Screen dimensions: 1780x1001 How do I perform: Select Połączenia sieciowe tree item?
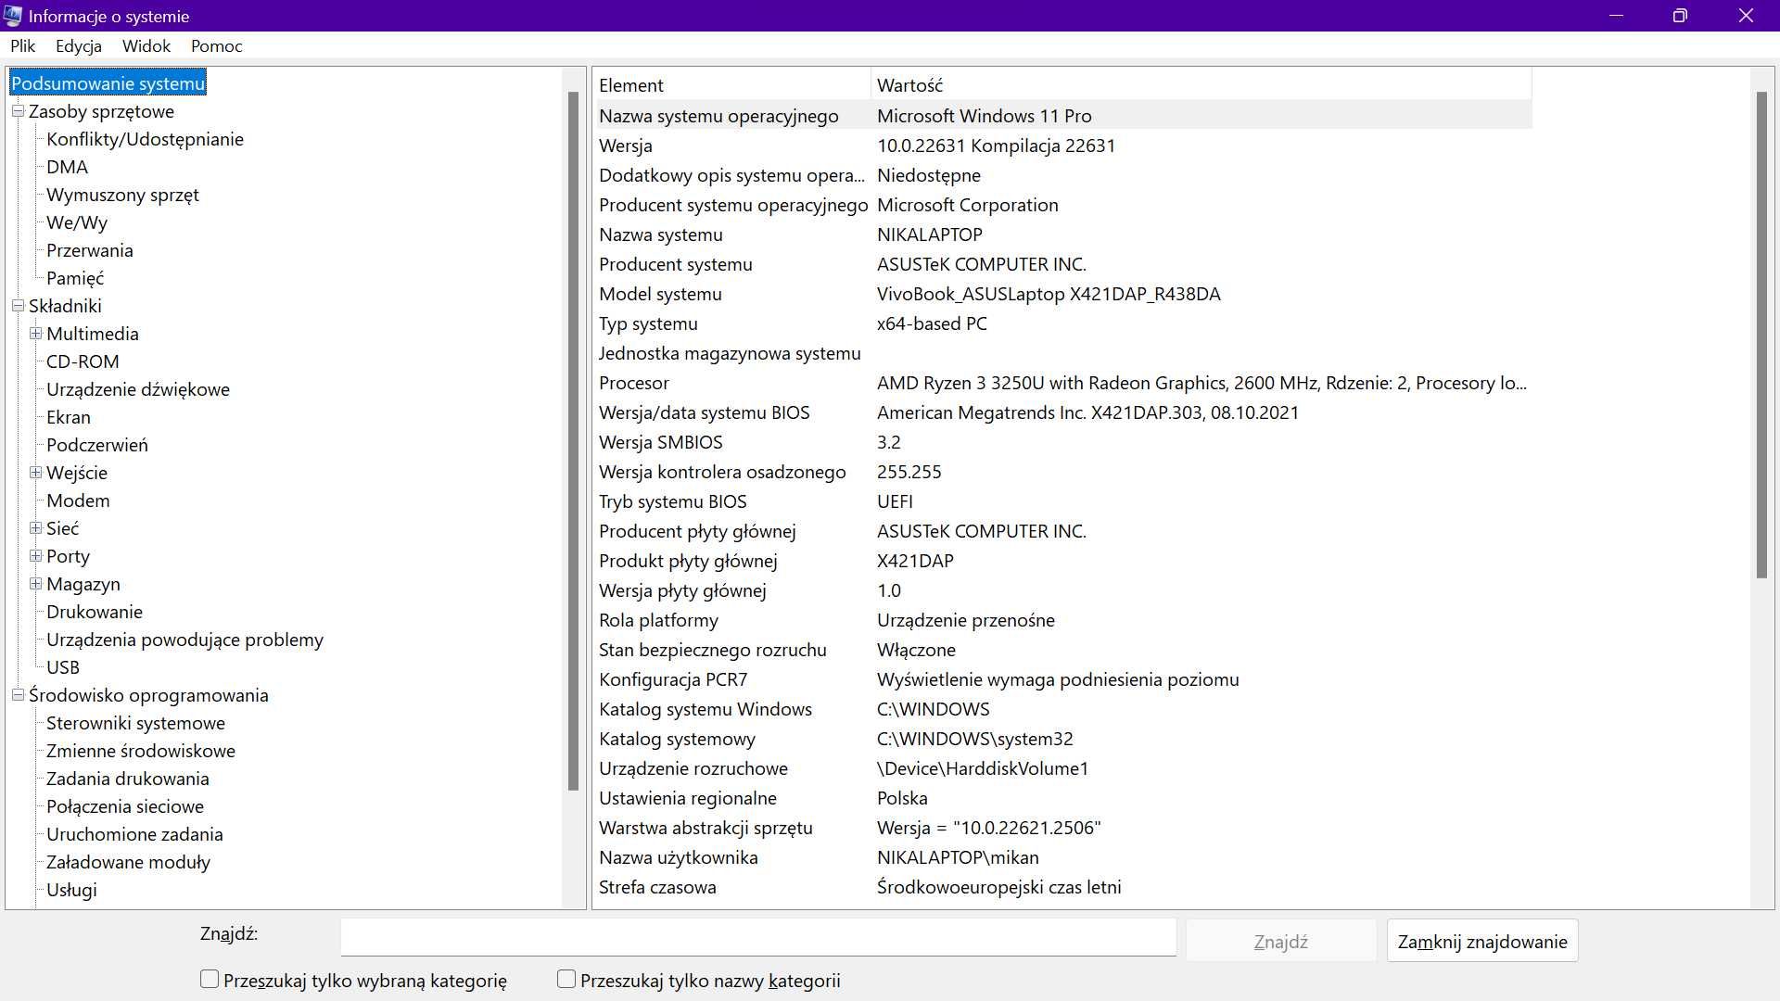click(125, 806)
